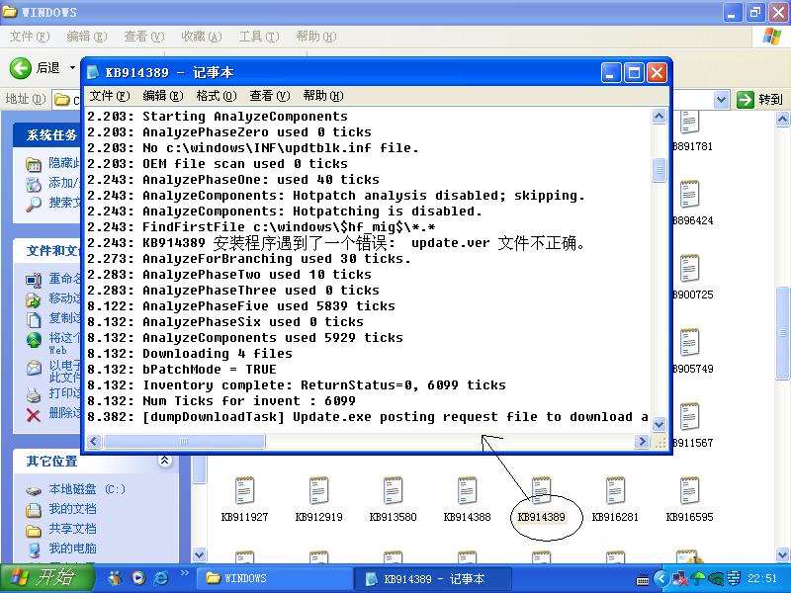Click the Notepad icon in the KB914389 title bar
791x593 pixels.
tap(92, 72)
